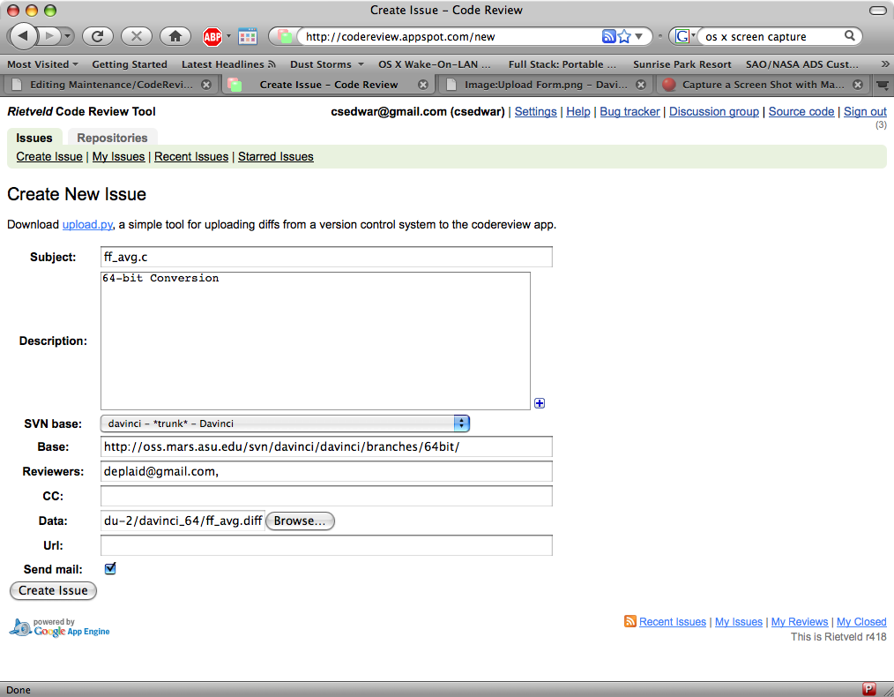Click the red ABP Adblock Plus icon

[x=212, y=37]
